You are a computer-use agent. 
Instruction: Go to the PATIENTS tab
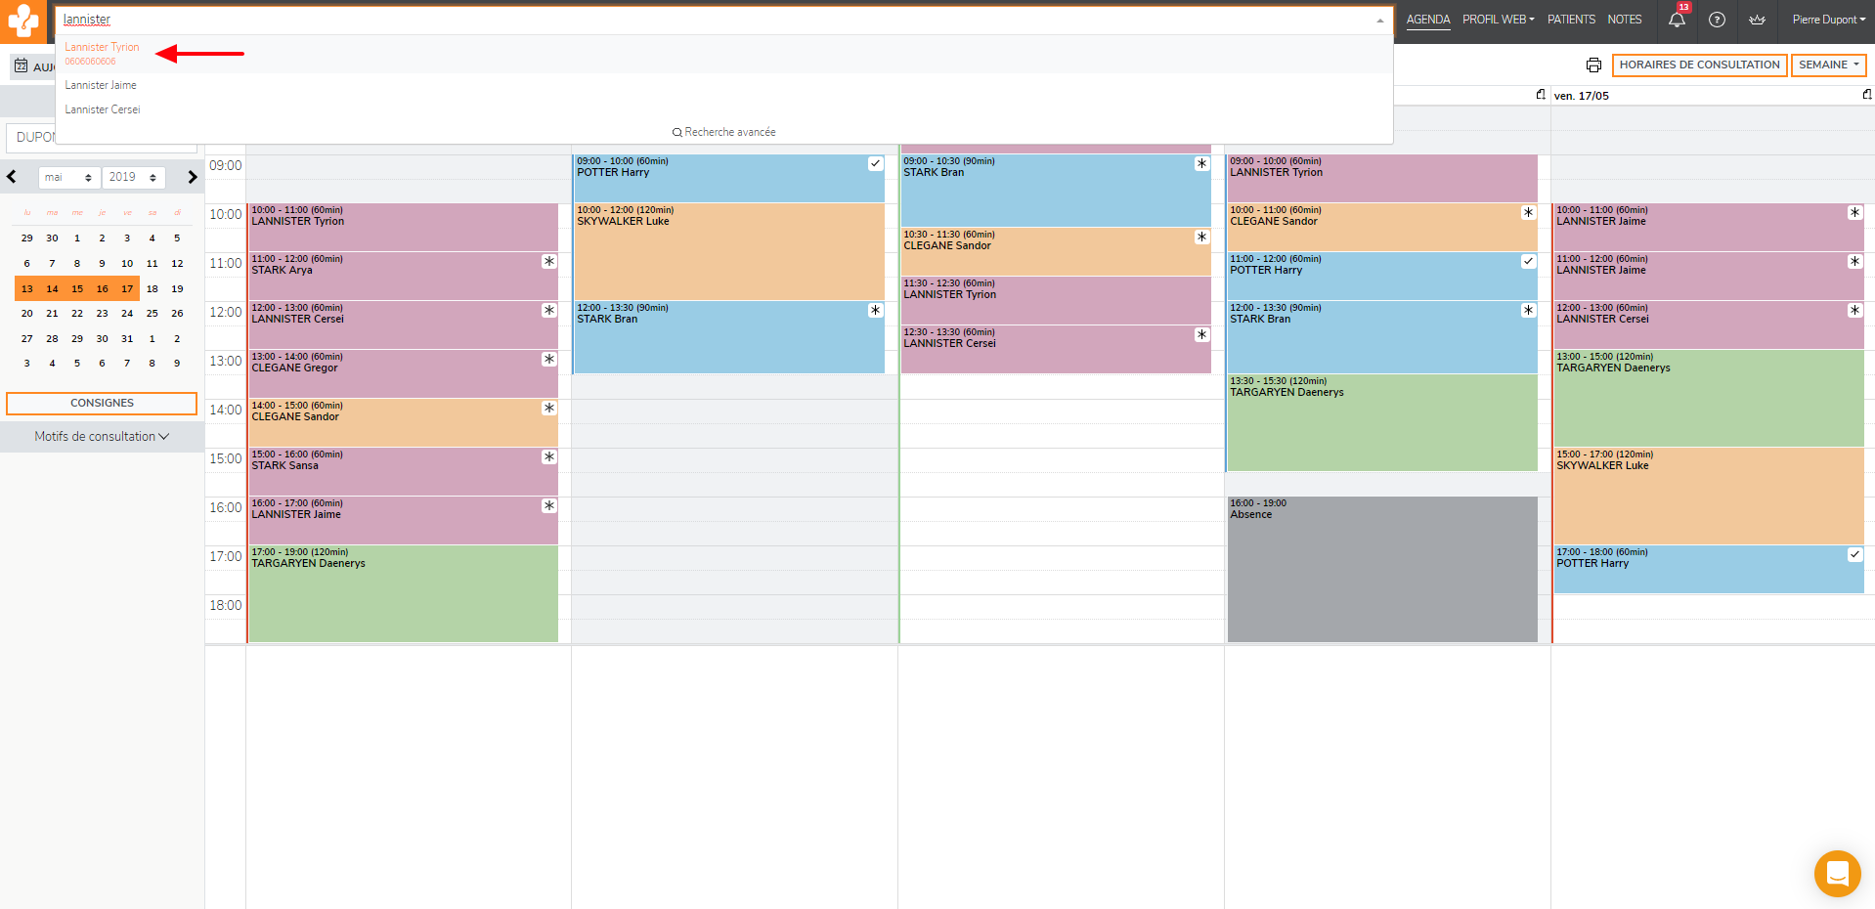point(1571,20)
